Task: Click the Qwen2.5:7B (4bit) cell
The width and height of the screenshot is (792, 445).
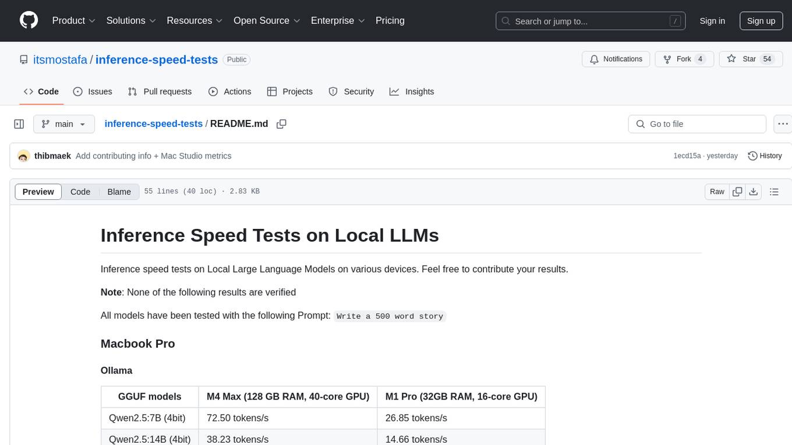Action: click(150, 418)
